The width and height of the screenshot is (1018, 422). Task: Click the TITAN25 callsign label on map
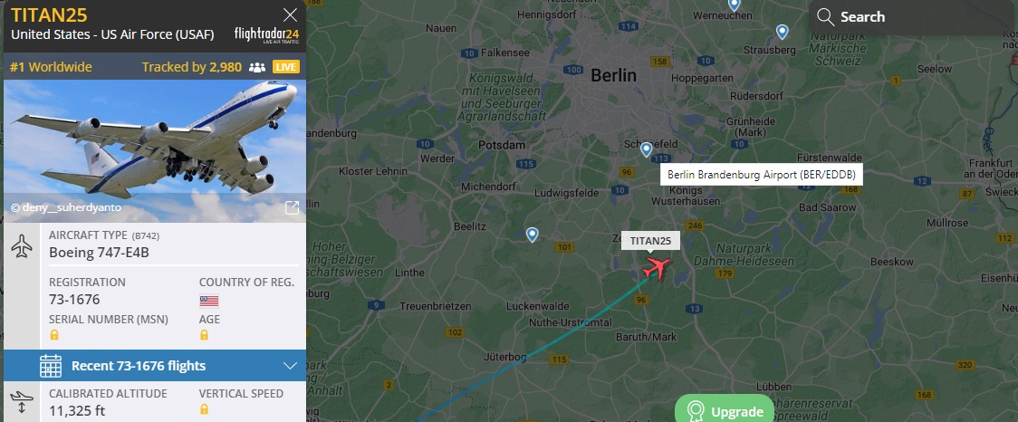click(650, 241)
